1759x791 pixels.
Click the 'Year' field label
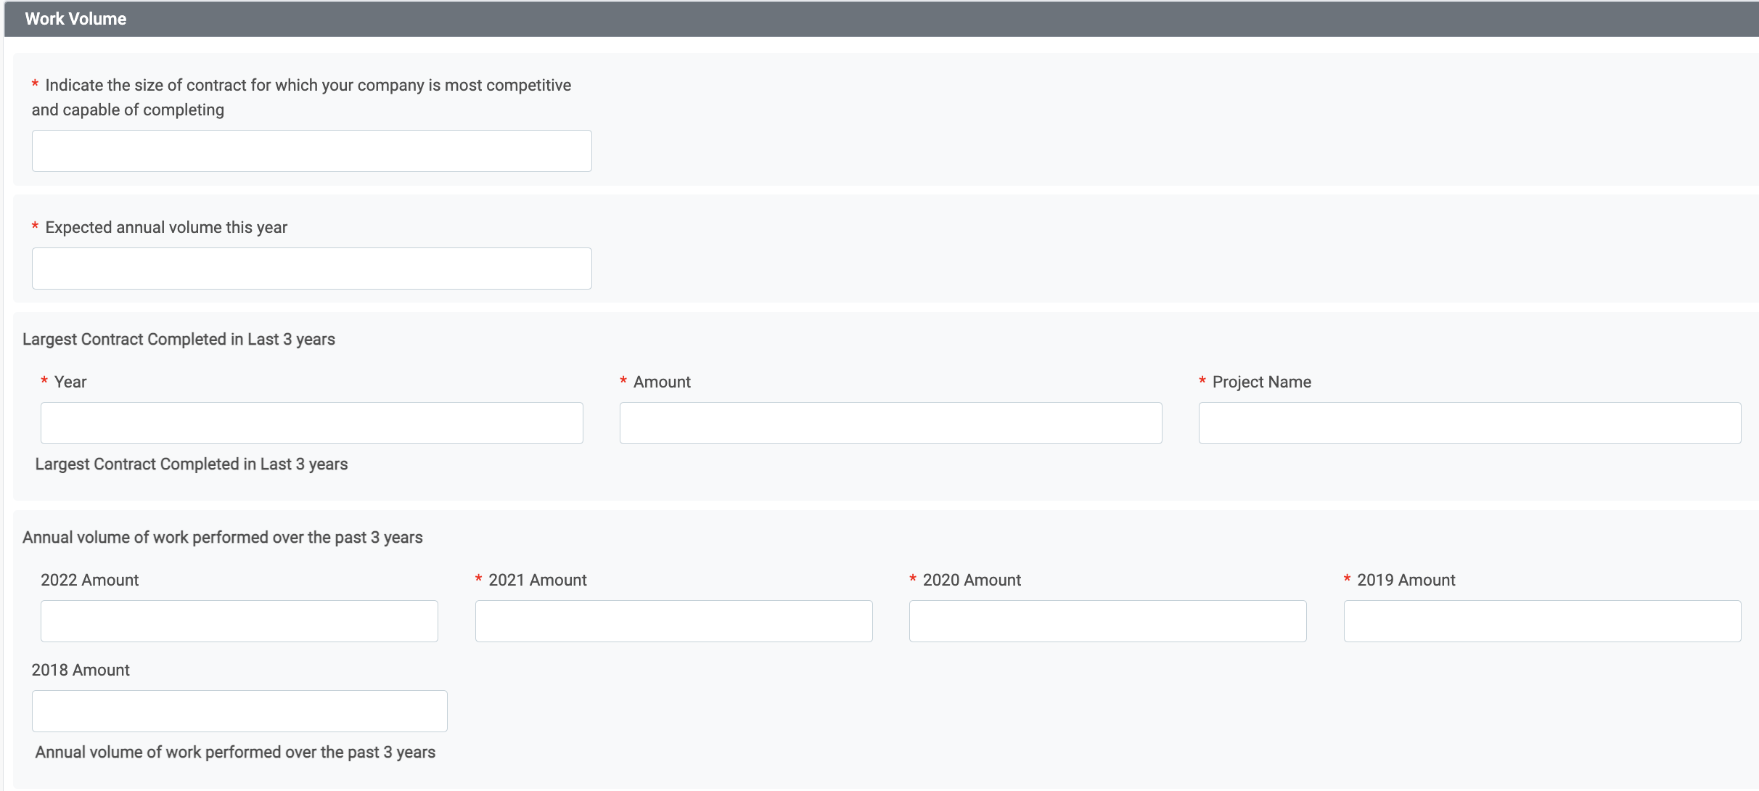[x=70, y=382]
